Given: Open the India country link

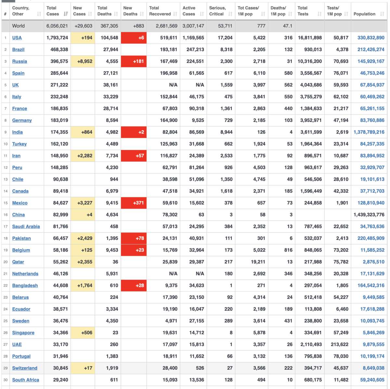Looking at the screenshot, I should coord(17,132).
